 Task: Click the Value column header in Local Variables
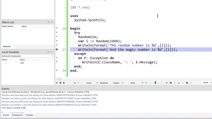tap(22, 59)
